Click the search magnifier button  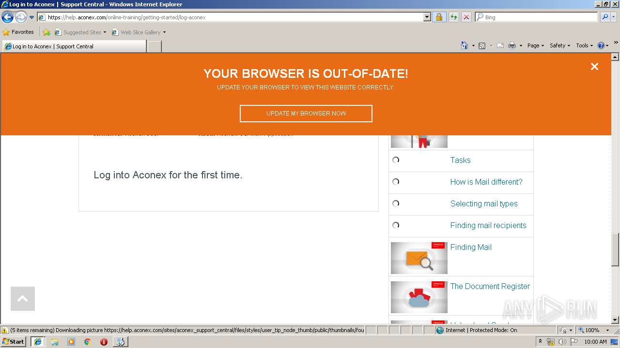[604, 17]
